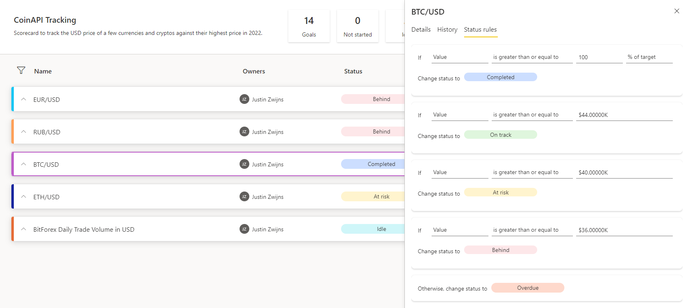687x308 pixels.
Task: Close the BTC/USD details panel
Action: coord(676,11)
